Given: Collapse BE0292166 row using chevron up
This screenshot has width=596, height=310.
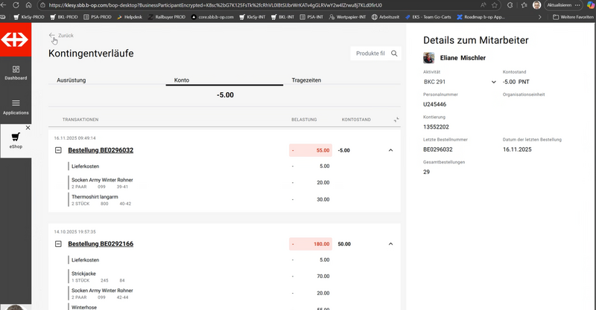Looking at the screenshot, I should tap(390, 244).
